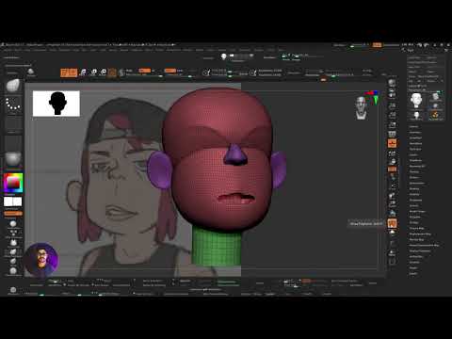The width and height of the screenshot is (452, 339).
Task: Open the current brush thumbnail on left shelf
Action: coord(13,86)
